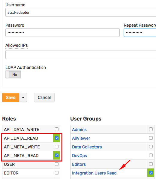Open the Admins user group link
The height and width of the screenshot is (179, 156).
[x=79, y=130]
